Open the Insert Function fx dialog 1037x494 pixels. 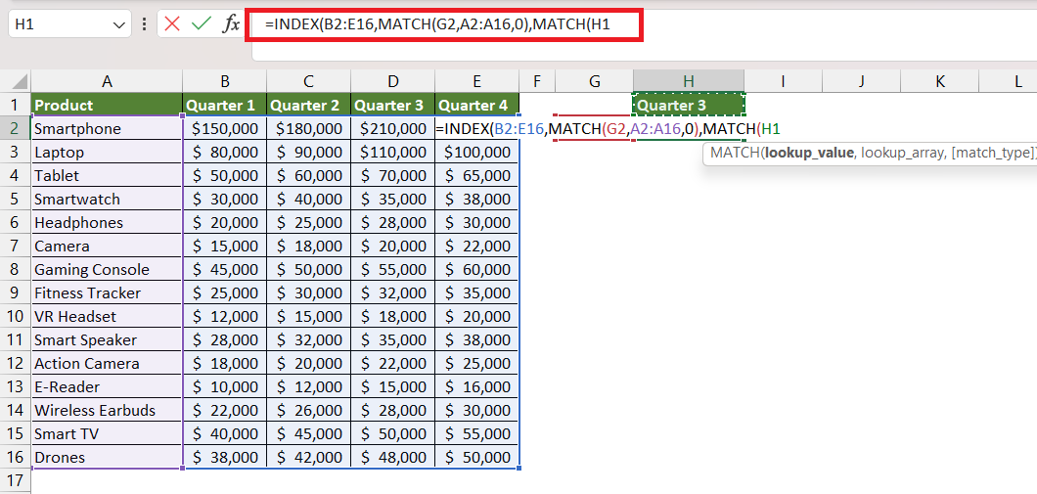pyautogui.click(x=230, y=24)
